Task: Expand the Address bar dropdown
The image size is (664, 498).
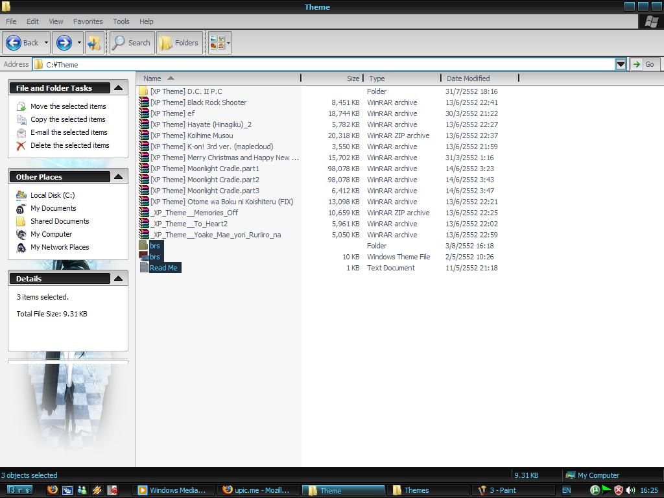Action: pyautogui.click(x=621, y=64)
